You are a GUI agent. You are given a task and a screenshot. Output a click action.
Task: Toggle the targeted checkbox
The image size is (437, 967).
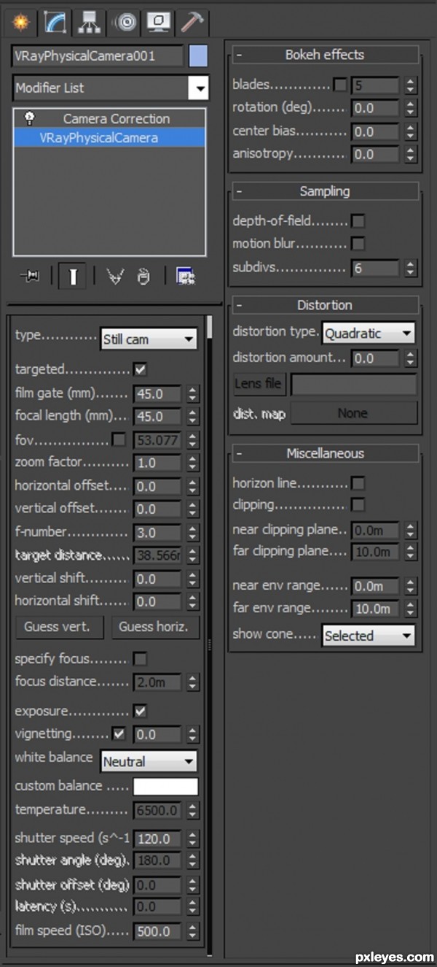point(141,369)
